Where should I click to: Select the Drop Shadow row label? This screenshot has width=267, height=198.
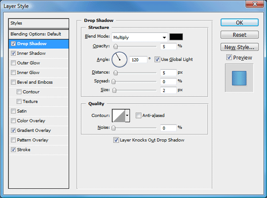[x=32, y=44]
